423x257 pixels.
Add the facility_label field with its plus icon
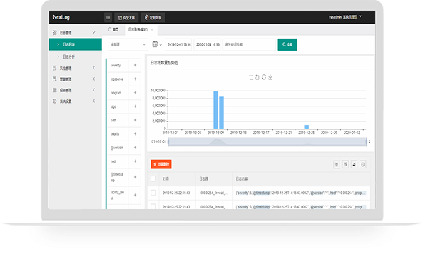[135, 195]
